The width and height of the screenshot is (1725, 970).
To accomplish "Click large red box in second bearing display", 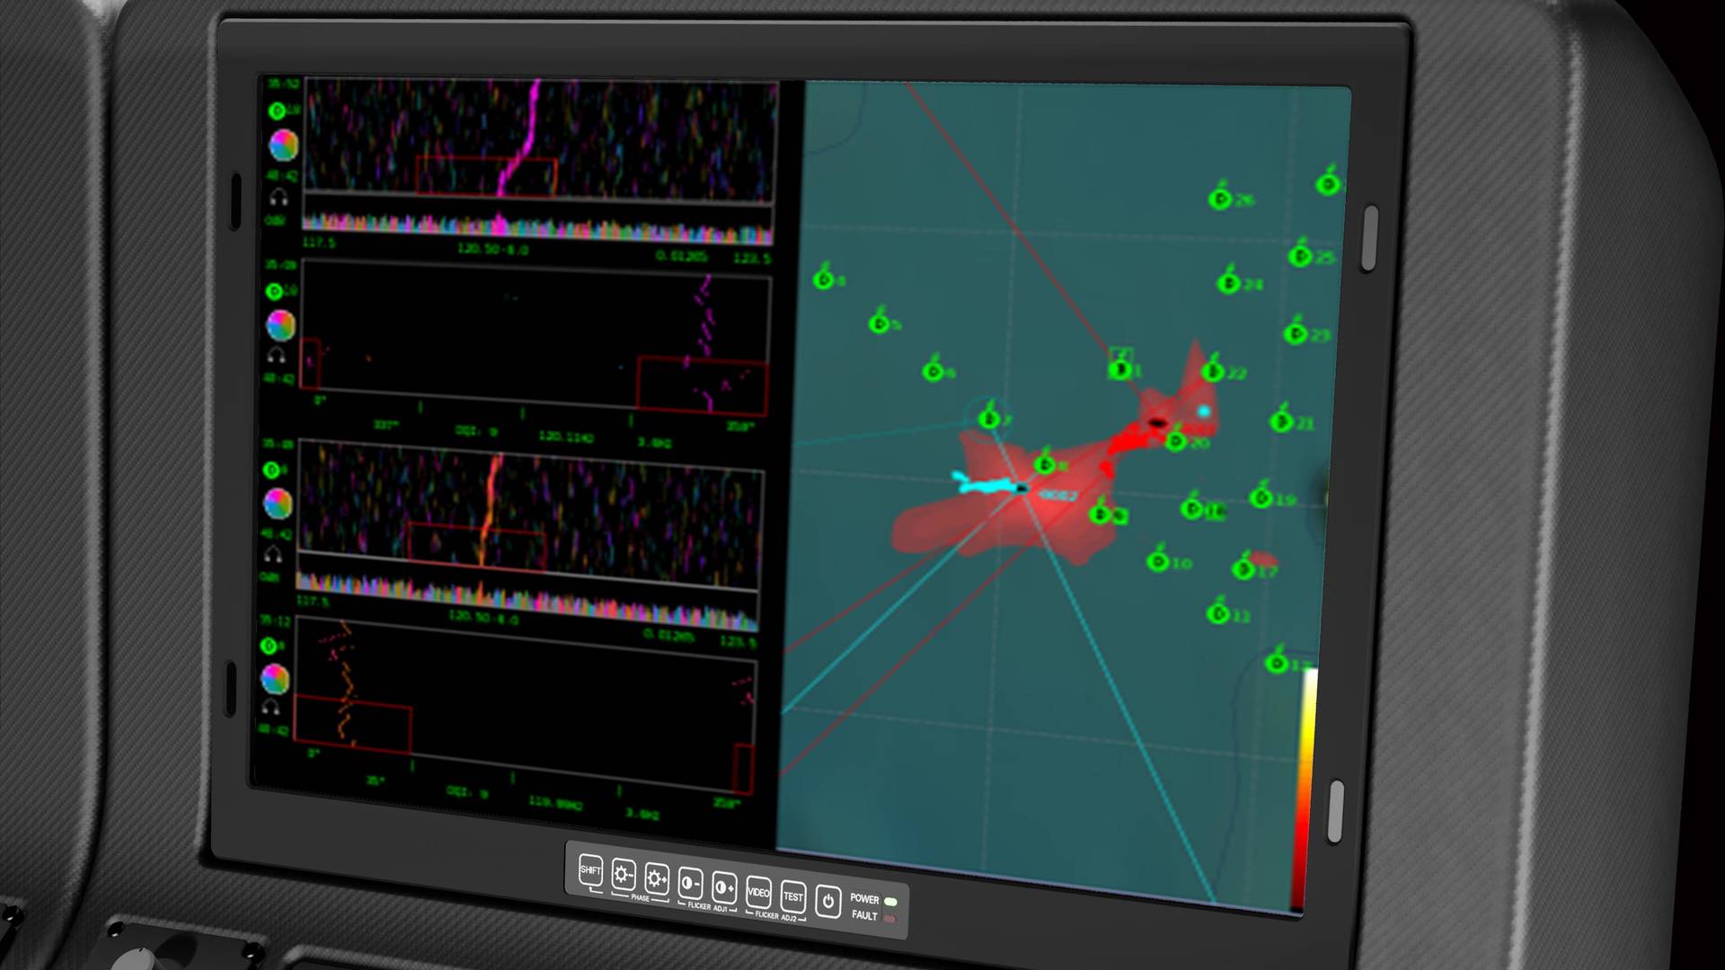I will click(x=702, y=384).
